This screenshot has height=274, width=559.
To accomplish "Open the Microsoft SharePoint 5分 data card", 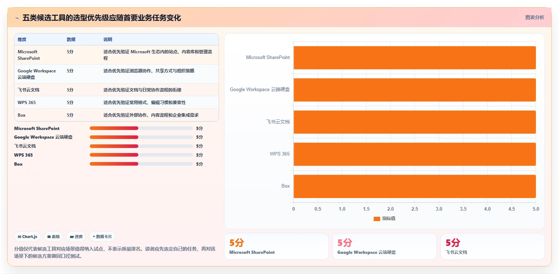I will pyautogui.click(x=276, y=246).
